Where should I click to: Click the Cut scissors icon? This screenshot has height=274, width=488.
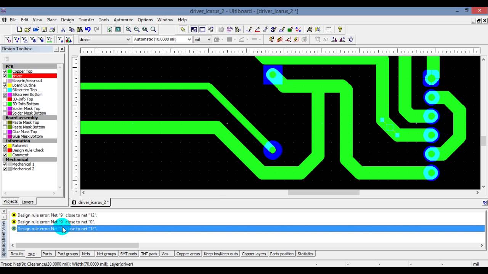pyautogui.click(x=63, y=29)
